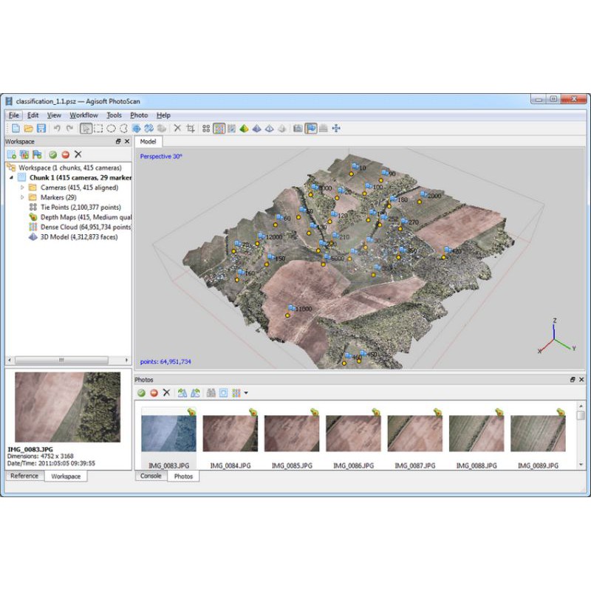The height and width of the screenshot is (591, 591).
Task: Open the Workflow menu
Action: pos(83,115)
